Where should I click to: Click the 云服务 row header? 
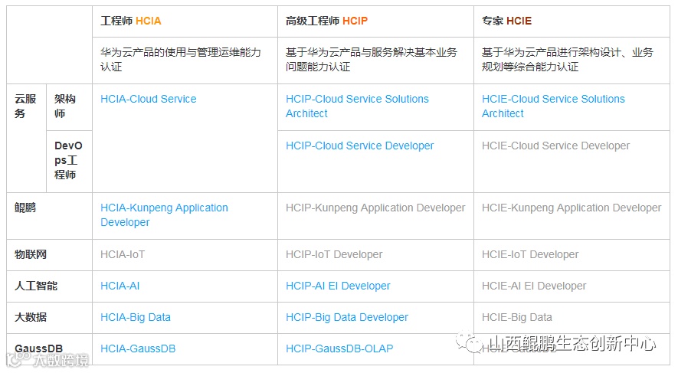click(25, 106)
